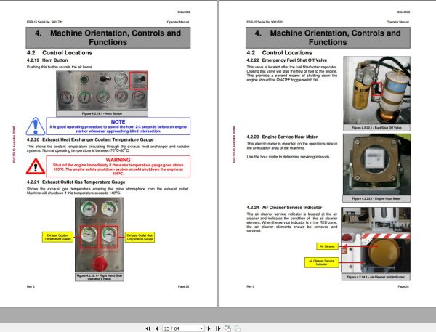Image resolution: width=436 pixels, height=332 pixels.
Task: Jump to the last page
Action: point(218,328)
